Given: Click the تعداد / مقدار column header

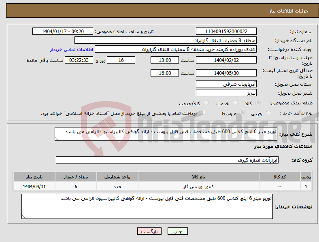Looking at the screenshot, I should pos(76,177).
